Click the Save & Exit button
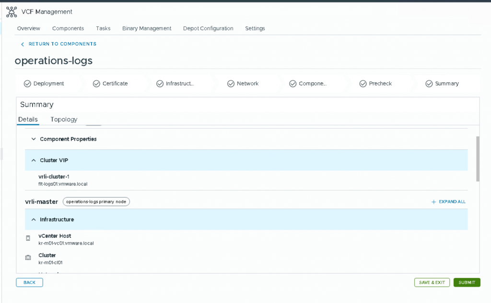 [x=432, y=282]
